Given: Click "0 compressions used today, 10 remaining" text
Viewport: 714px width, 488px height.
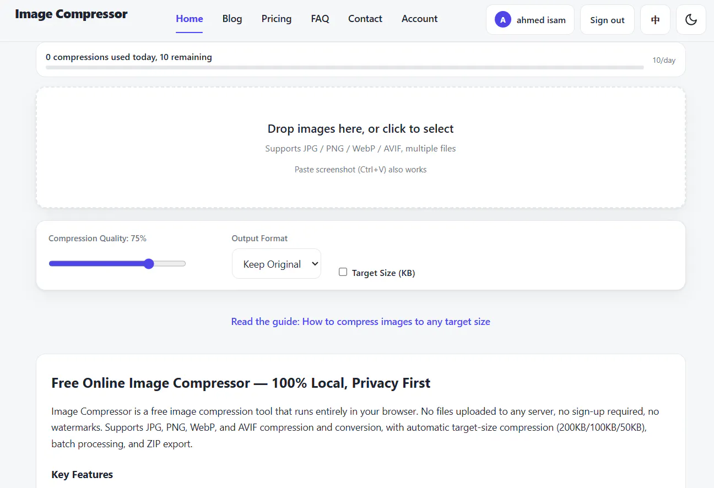Looking at the screenshot, I should click(129, 57).
